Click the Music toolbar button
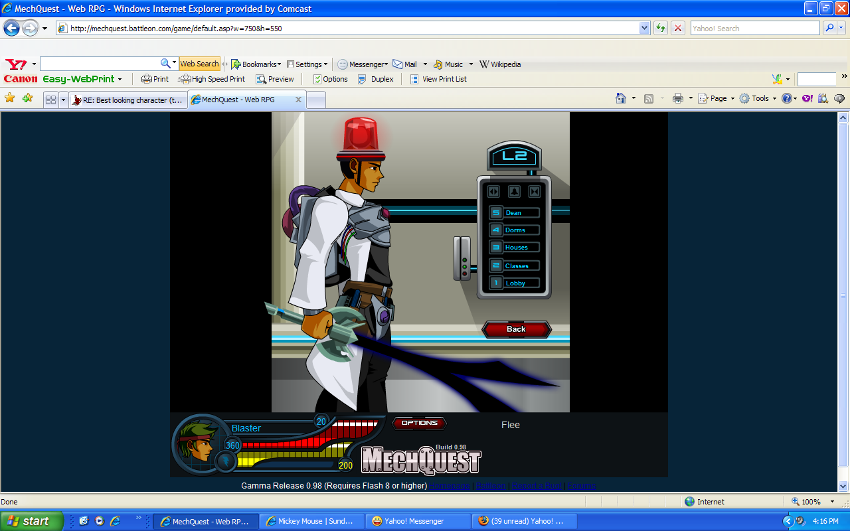850x531 pixels. (x=448, y=64)
